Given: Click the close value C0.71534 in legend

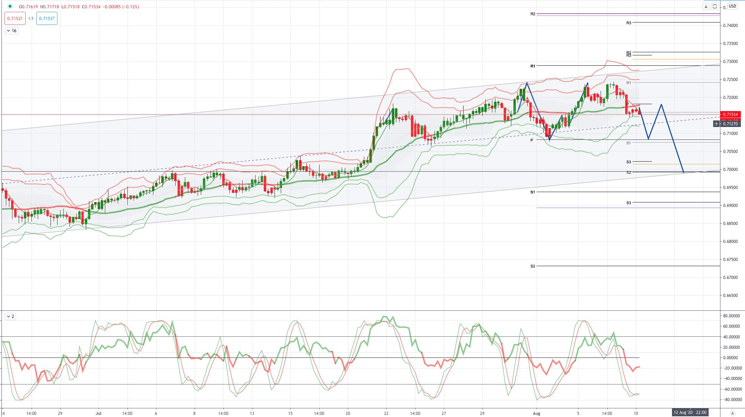Looking at the screenshot, I should click(x=91, y=7).
